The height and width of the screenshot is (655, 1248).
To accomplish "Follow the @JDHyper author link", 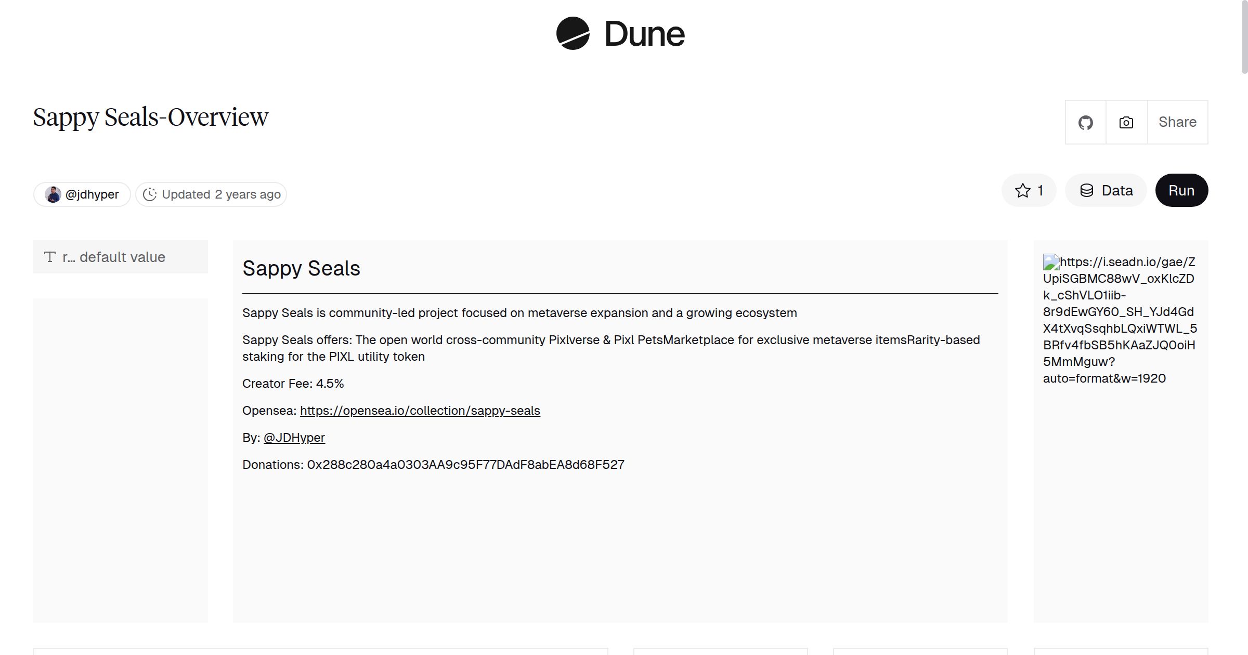I will pyautogui.click(x=294, y=438).
